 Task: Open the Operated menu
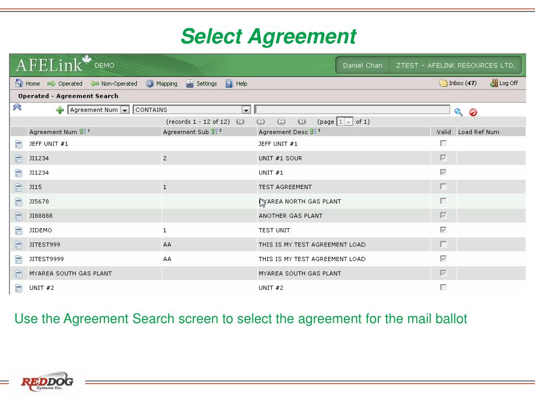65,84
